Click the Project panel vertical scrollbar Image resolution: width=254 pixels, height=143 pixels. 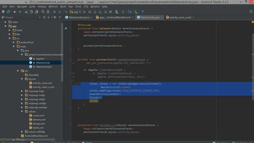62,52
